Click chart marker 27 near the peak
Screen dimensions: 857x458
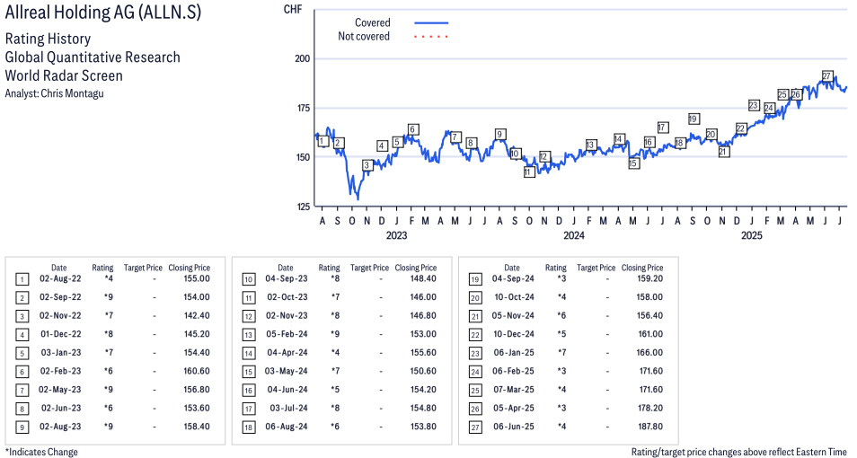coord(827,76)
